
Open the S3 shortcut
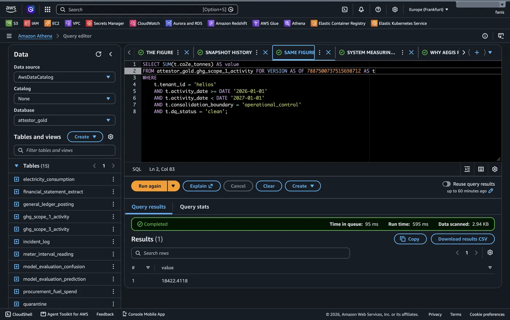pos(12,23)
